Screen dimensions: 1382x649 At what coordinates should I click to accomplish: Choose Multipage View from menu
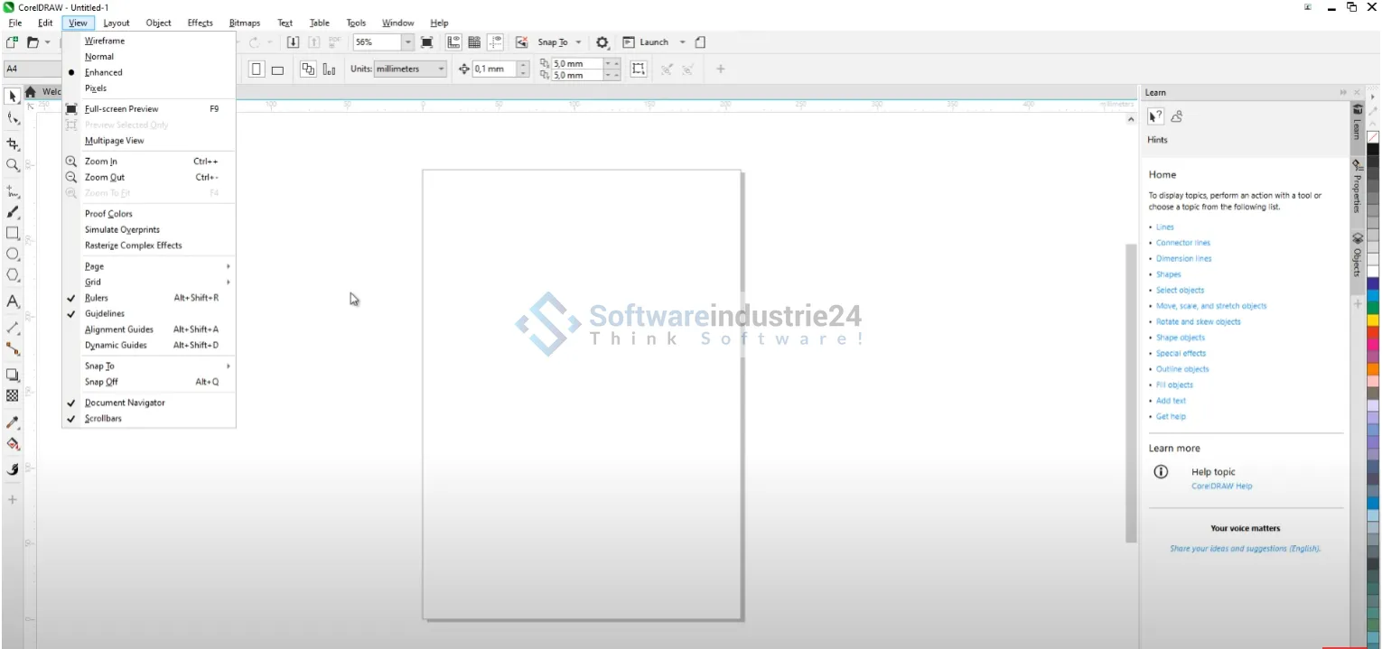point(115,141)
